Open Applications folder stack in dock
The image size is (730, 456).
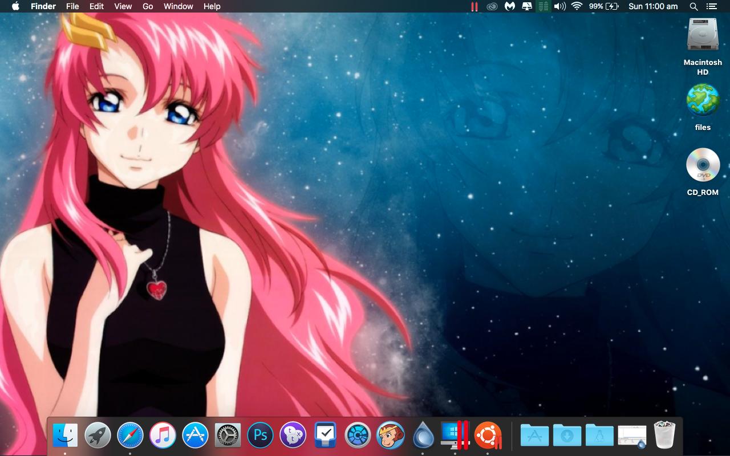point(534,435)
